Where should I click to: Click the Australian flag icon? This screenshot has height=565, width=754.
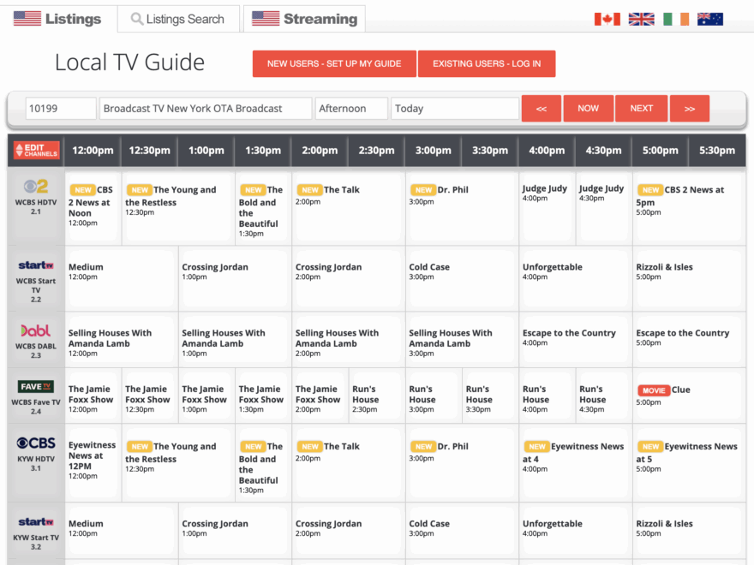coord(709,17)
